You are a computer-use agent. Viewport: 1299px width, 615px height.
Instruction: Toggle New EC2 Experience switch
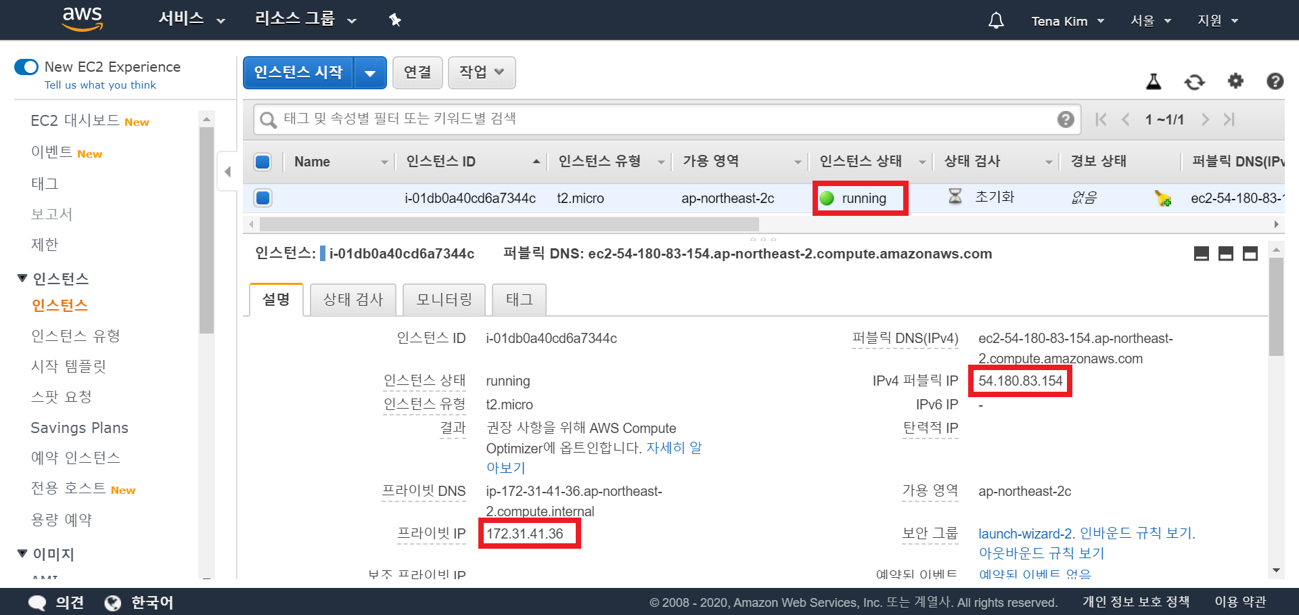[x=26, y=67]
